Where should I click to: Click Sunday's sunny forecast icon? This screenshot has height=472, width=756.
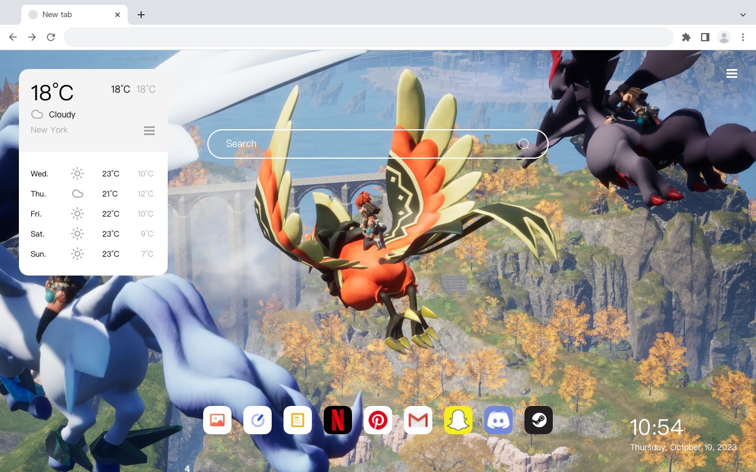77,254
